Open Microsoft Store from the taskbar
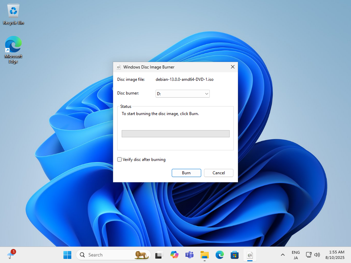 pyautogui.click(x=234, y=255)
